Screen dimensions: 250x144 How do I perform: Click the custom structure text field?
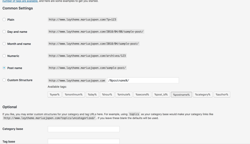pos(143,80)
